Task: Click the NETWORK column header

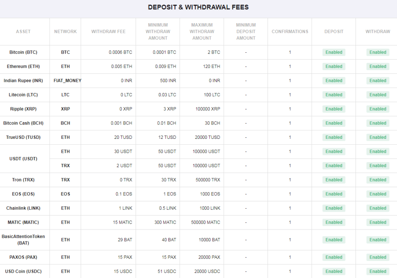Action: pos(65,31)
